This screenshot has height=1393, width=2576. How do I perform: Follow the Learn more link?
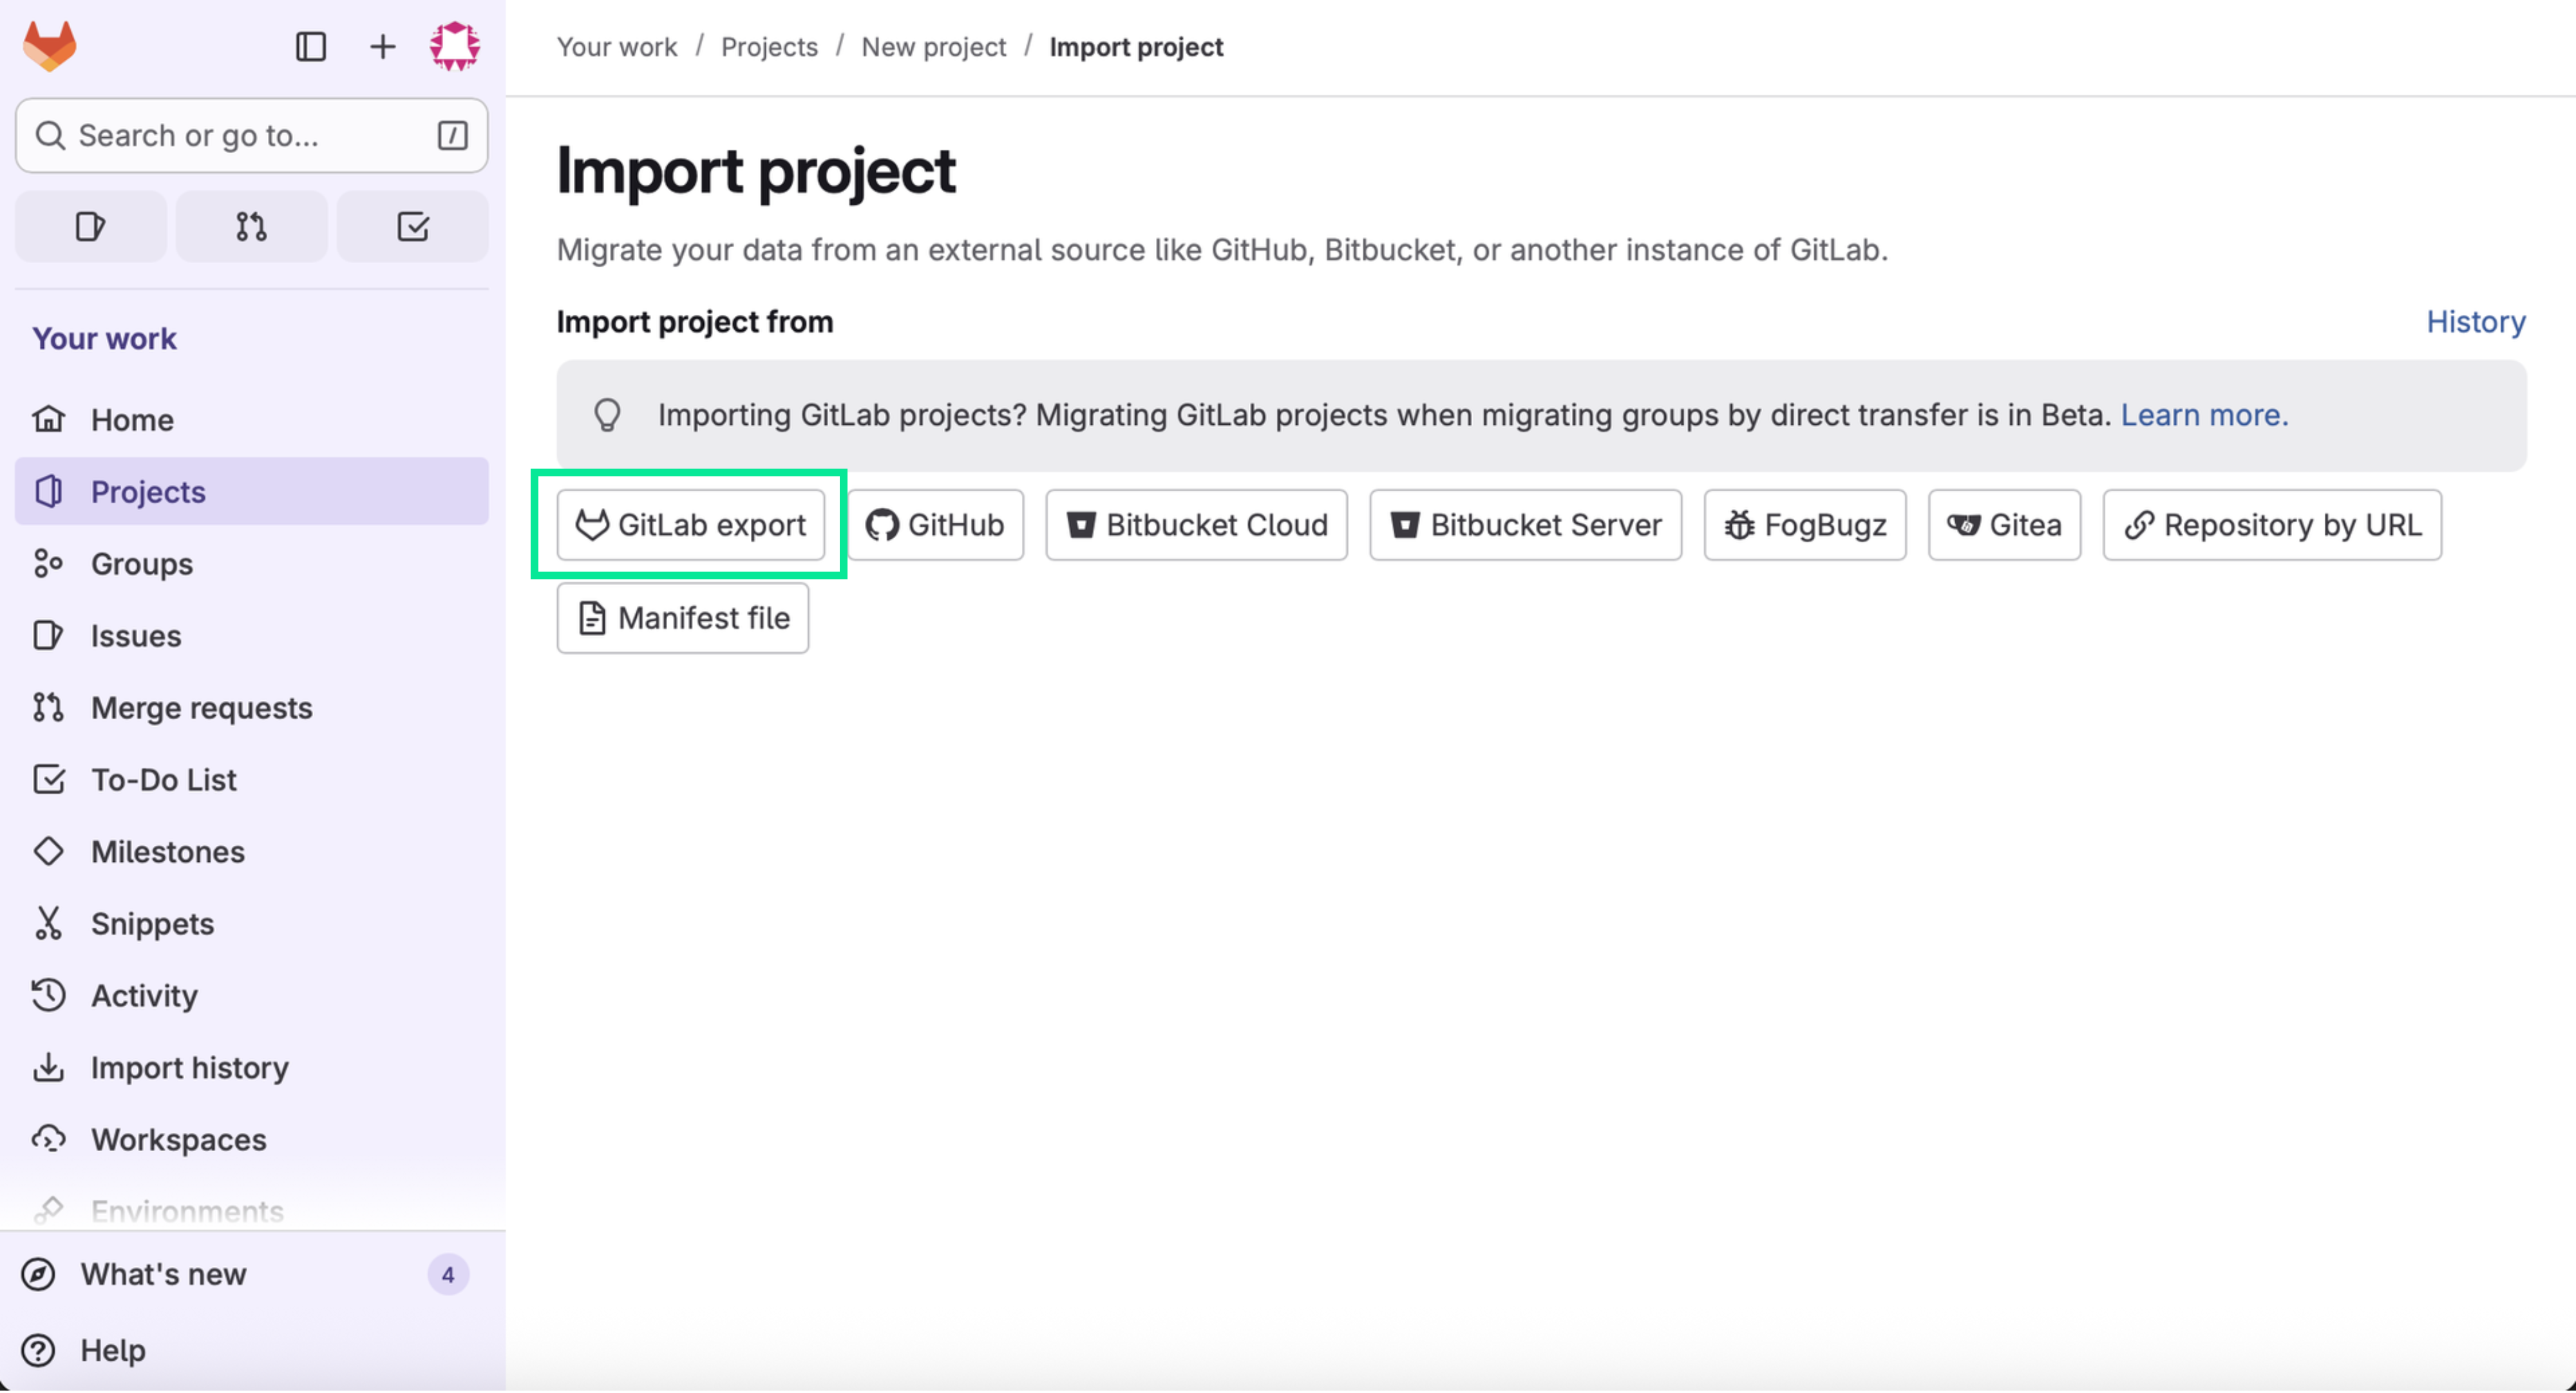click(2204, 415)
